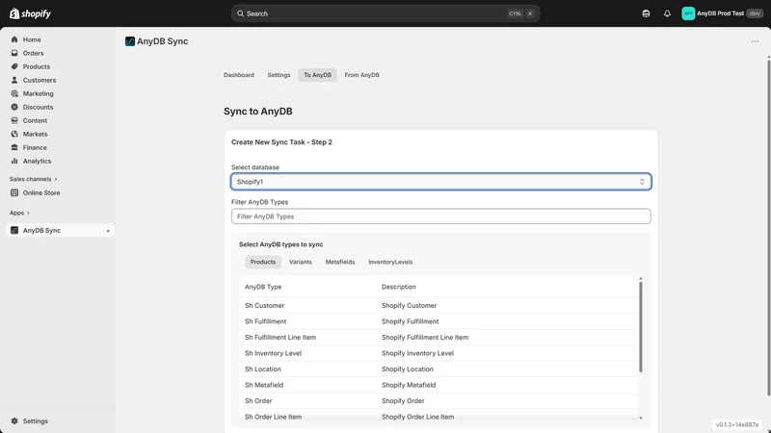This screenshot has width=771, height=433.
Task: Select the Sh Inventory Level row
Action: click(439, 353)
